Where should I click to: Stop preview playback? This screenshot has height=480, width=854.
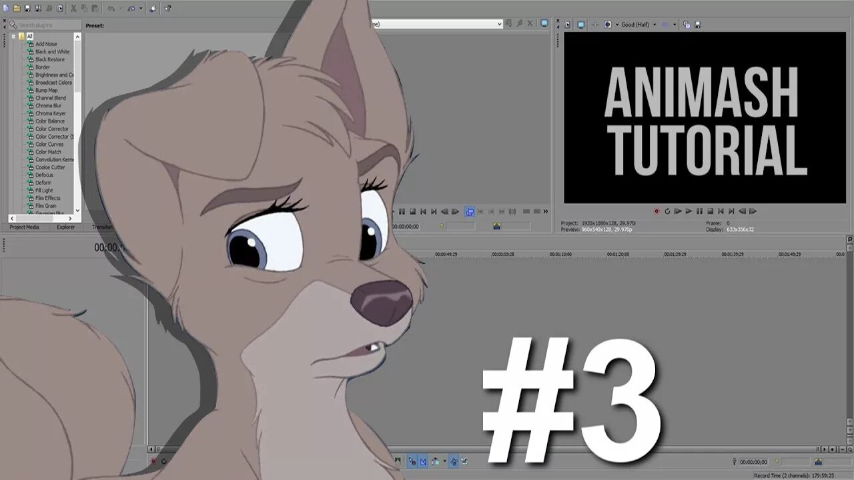(x=710, y=211)
